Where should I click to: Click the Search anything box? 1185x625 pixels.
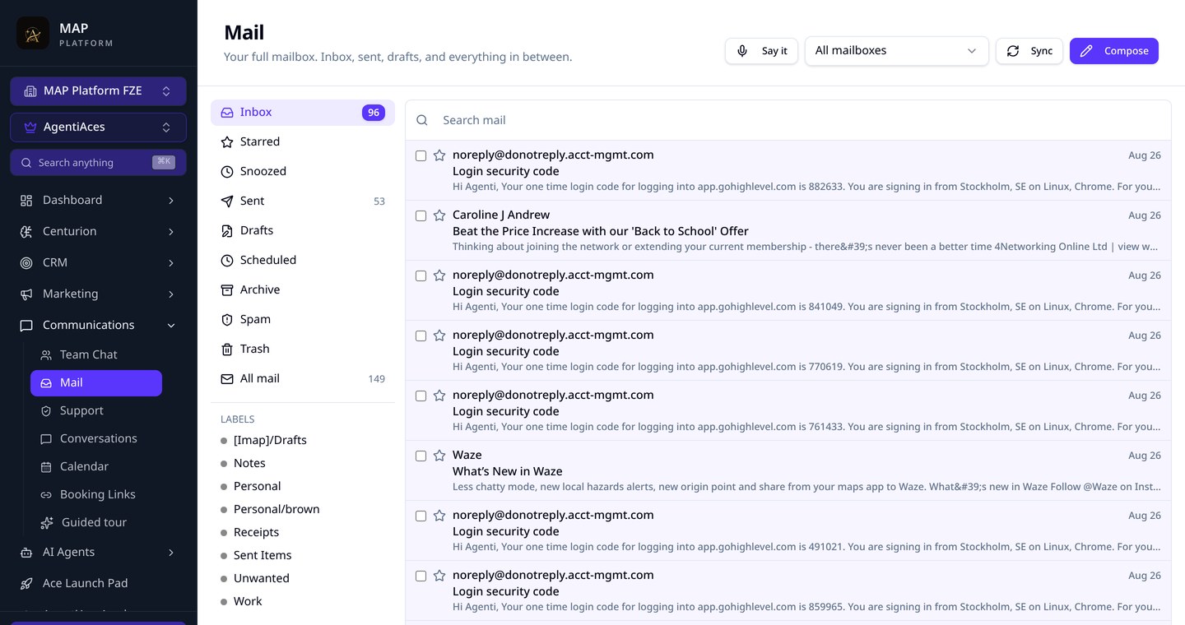98,163
